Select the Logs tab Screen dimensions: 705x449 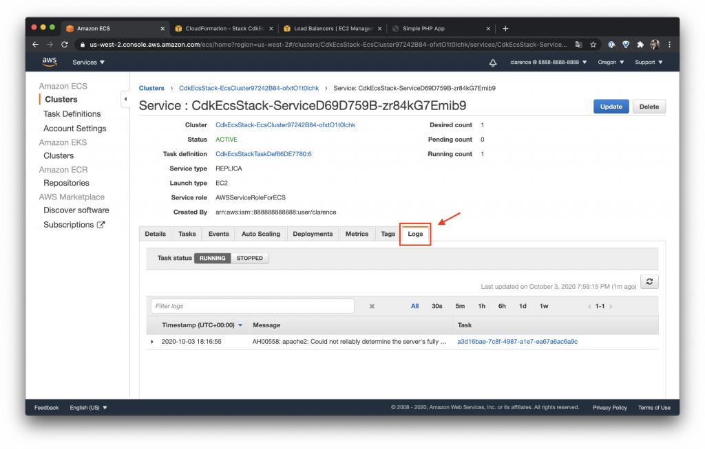415,234
